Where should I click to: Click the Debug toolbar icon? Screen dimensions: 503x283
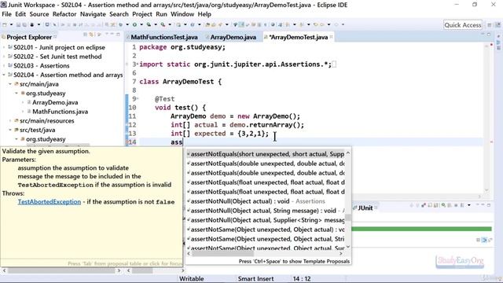[x=120, y=24]
